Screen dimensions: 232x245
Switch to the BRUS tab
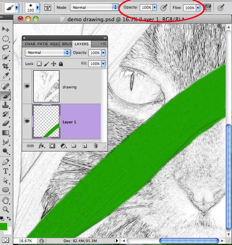point(67,44)
